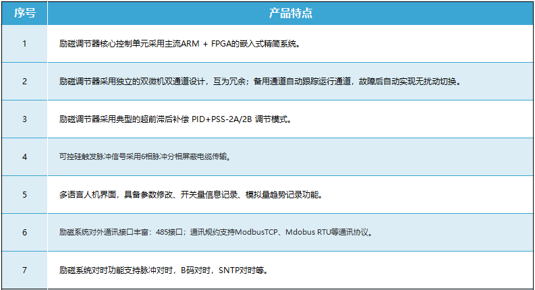Select the row number 2 cell
The width and height of the screenshot is (535, 290).
tap(24, 82)
